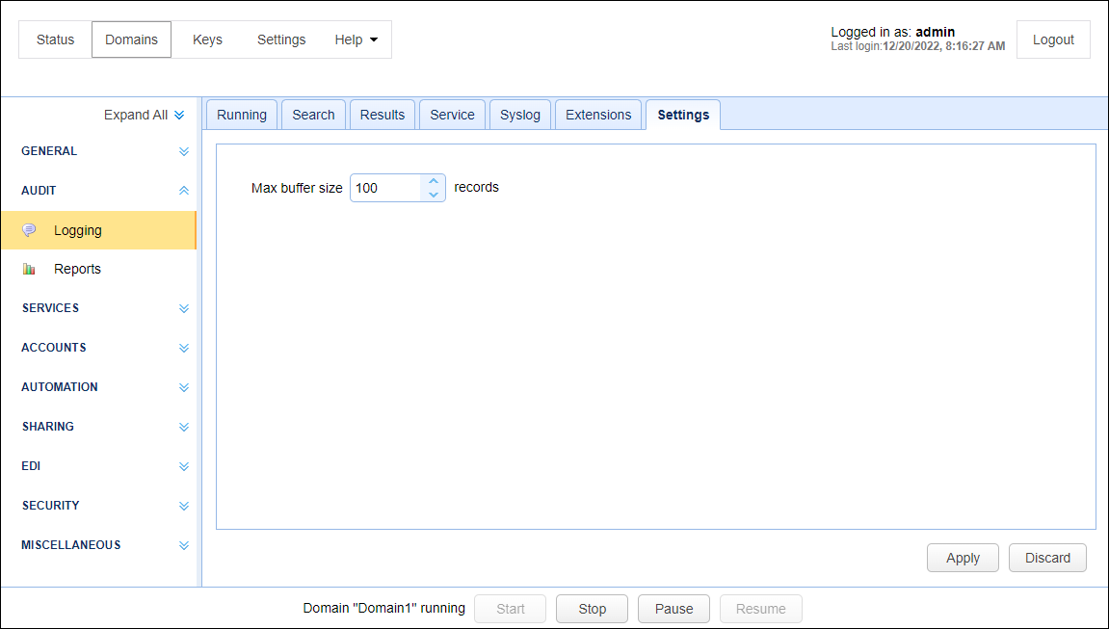
Task: Decrease Max buffer size with down arrow
Action: pos(434,195)
